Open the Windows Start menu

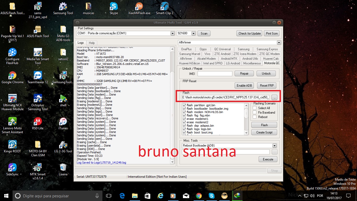pyautogui.click(x=6, y=196)
